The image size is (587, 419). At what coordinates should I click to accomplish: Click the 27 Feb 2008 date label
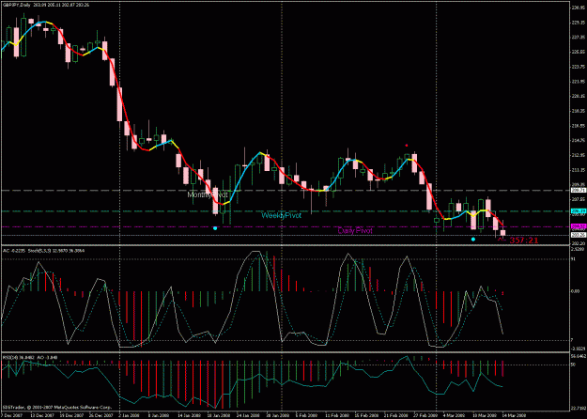pos(426,415)
